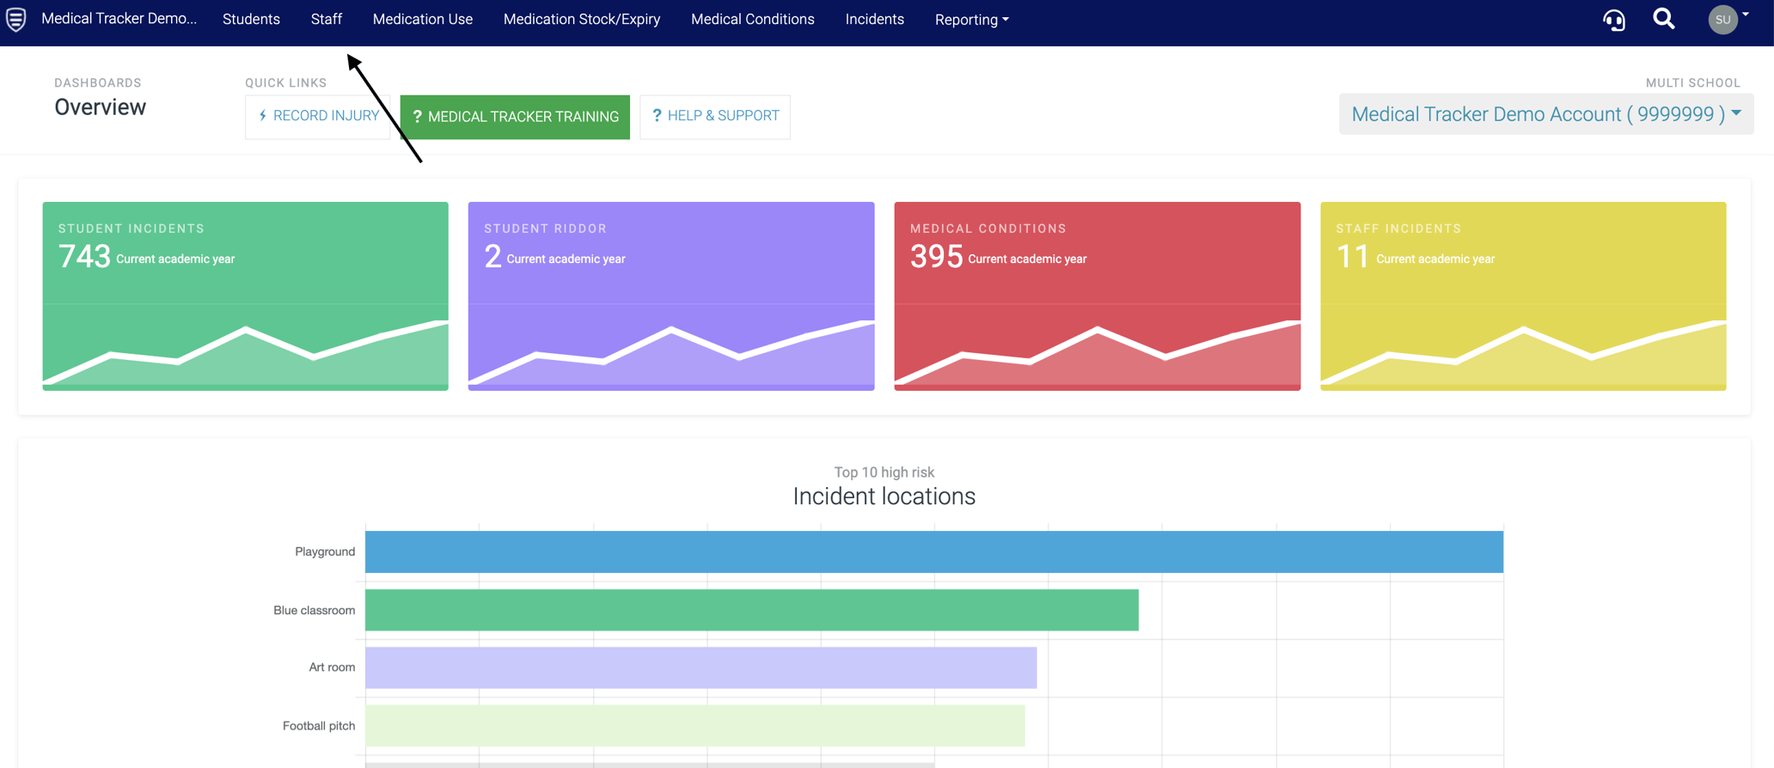The image size is (1774, 768).
Task: Open the Incidents page
Action: point(874,19)
